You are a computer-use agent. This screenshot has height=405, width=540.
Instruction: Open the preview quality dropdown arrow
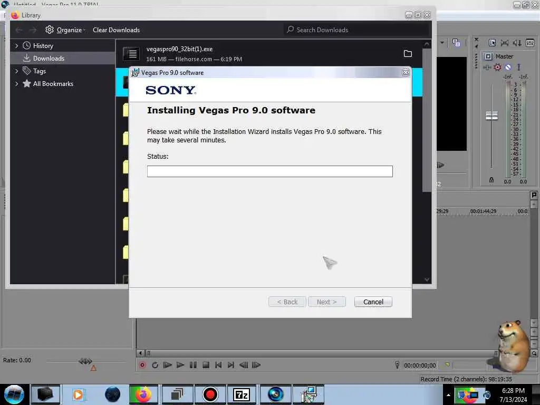[442, 43]
